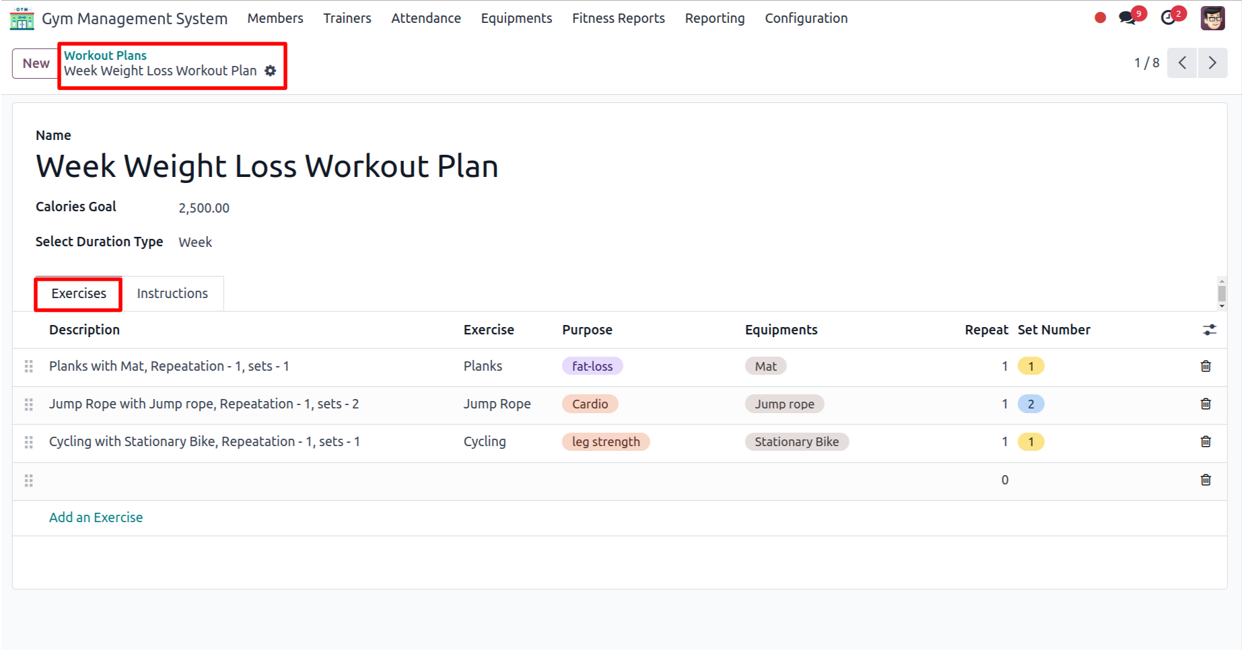Open the Trainers menu
1242x650 pixels.
click(x=347, y=18)
